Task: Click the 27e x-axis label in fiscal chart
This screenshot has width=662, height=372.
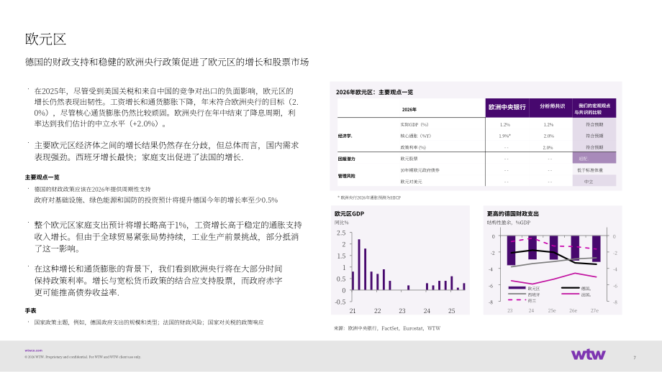Action: click(594, 310)
